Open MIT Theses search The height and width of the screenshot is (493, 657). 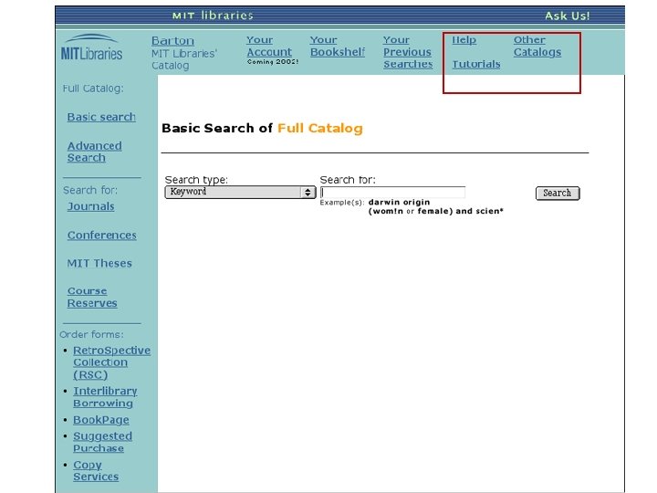point(99,263)
